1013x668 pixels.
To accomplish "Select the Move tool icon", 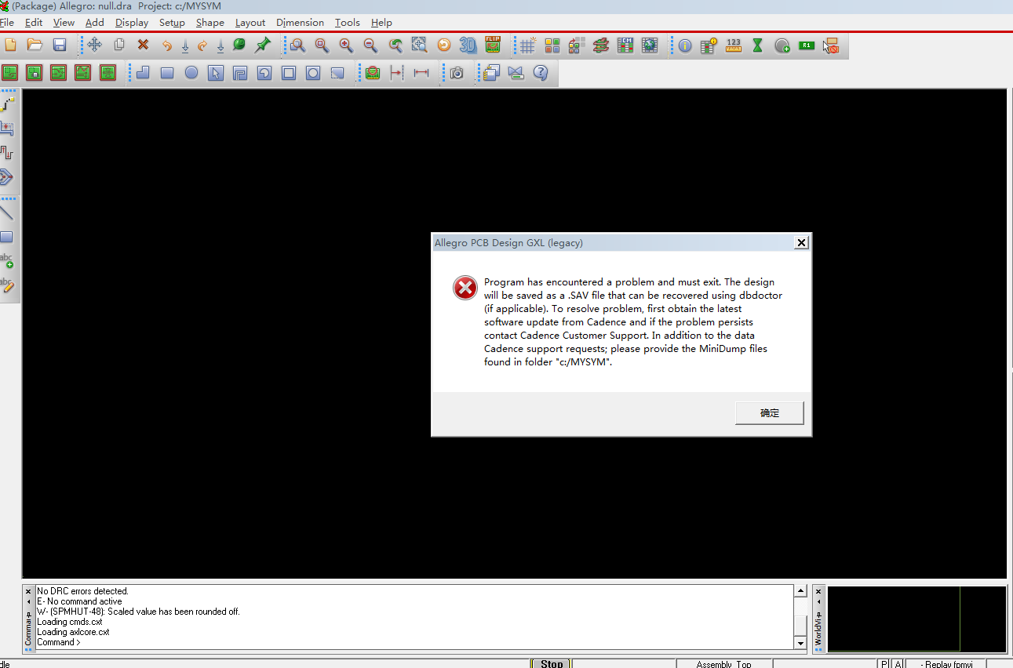I will coord(95,45).
